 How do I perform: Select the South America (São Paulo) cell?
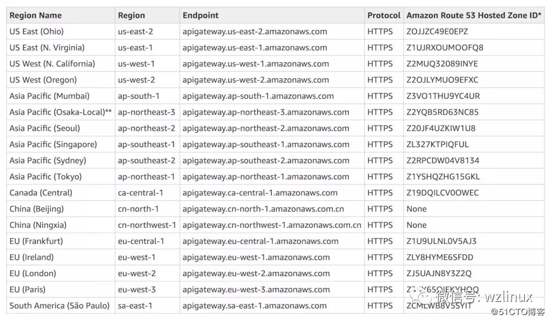point(59,306)
